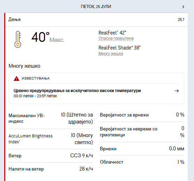Click the 'Веројатност за врнежи' row
The image size is (194, 181).
click(x=142, y=115)
